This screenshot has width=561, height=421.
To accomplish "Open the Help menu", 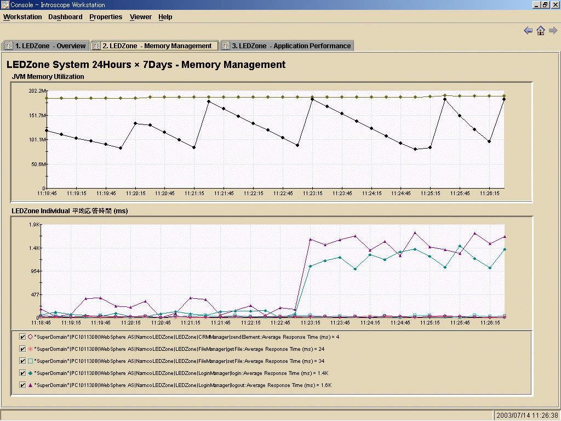I will coord(165,17).
